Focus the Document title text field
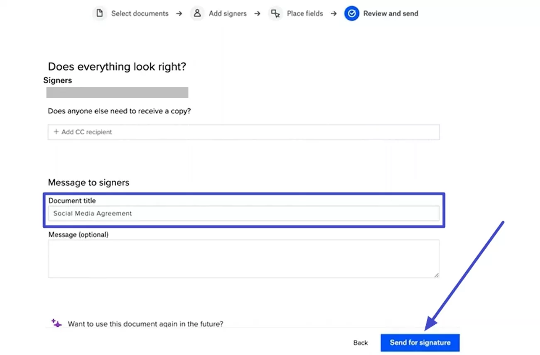 click(x=243, y=214)
